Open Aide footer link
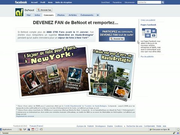180x135 pixels. (x=164, y=126)
